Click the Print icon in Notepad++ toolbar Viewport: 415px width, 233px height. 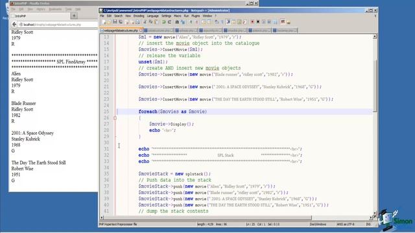click(x=137, y=22)
